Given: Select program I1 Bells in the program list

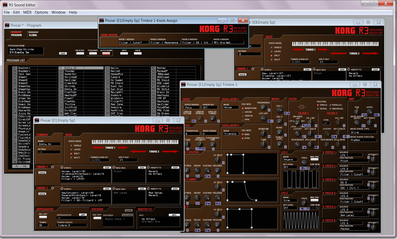Looking at the screenshot, I should (x=127, y=68).
